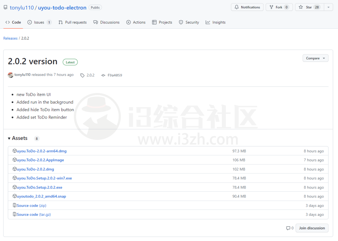Click package icon for uyou.ToDo-2.0.2.dmg
Viewport: 338px width, 241px height.
(x=14, y=169)
